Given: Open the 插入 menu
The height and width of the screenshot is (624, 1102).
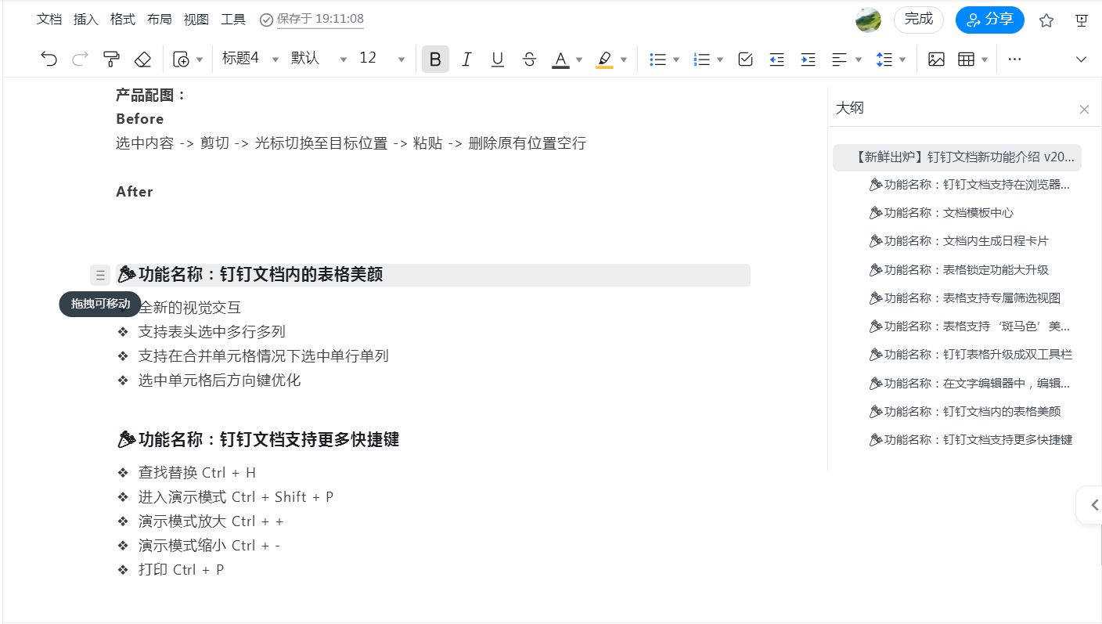Looking at the screenshot, I should (86, 20).
